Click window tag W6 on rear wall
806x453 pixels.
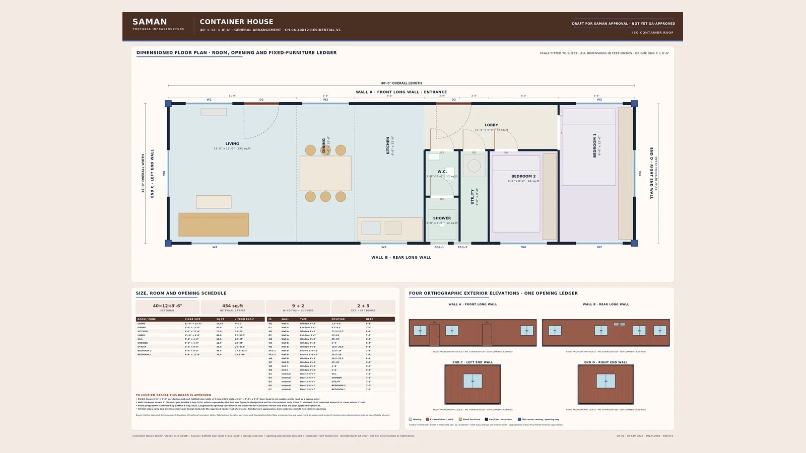(x=523, y=247)
